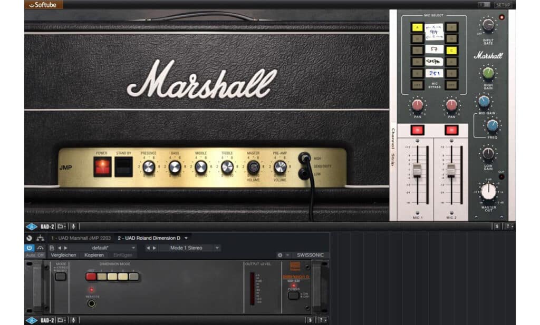Toggle the blue plugin power button
540x325 pixels.
(30, 248)
